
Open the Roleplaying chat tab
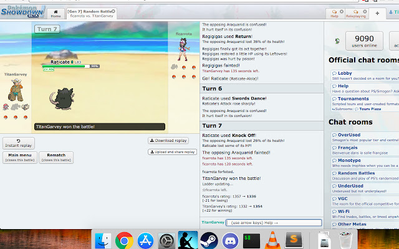(355, 14)
